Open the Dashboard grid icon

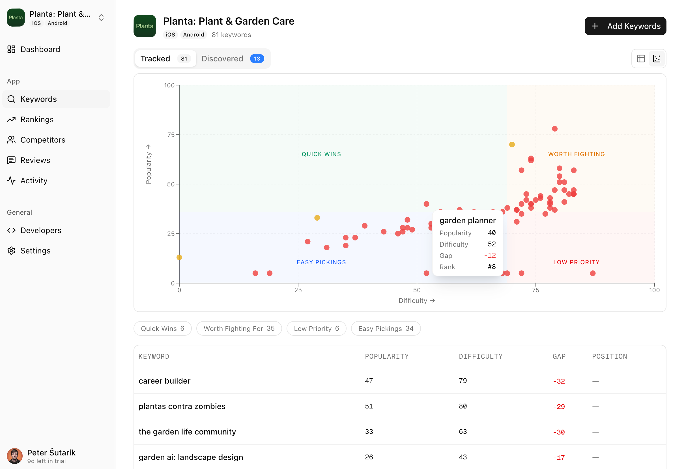click(11, 49)
